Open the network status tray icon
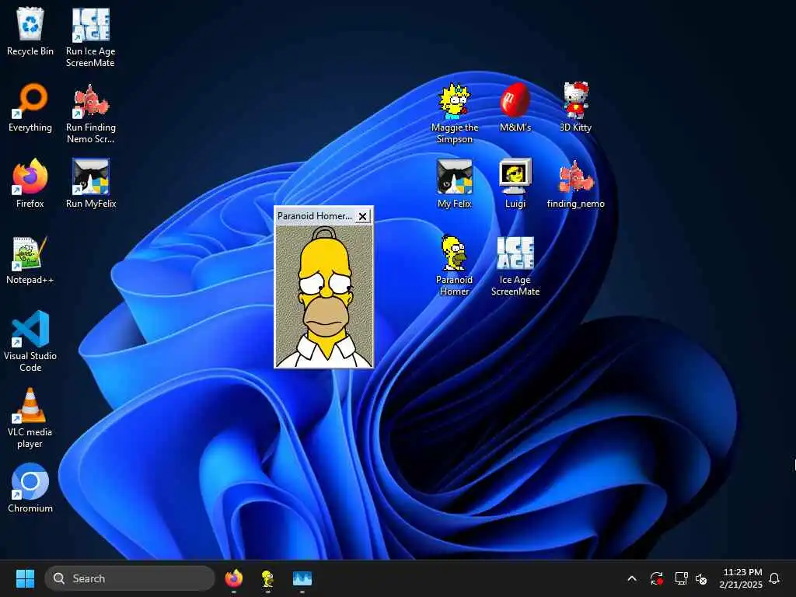The image size is (796, 597). (681, 578)
